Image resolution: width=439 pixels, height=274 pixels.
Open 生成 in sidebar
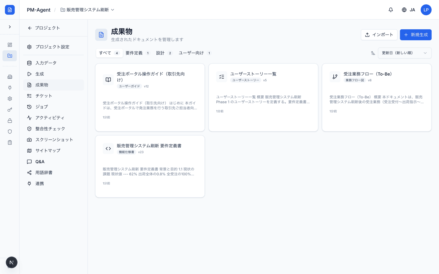click(54, 74)
